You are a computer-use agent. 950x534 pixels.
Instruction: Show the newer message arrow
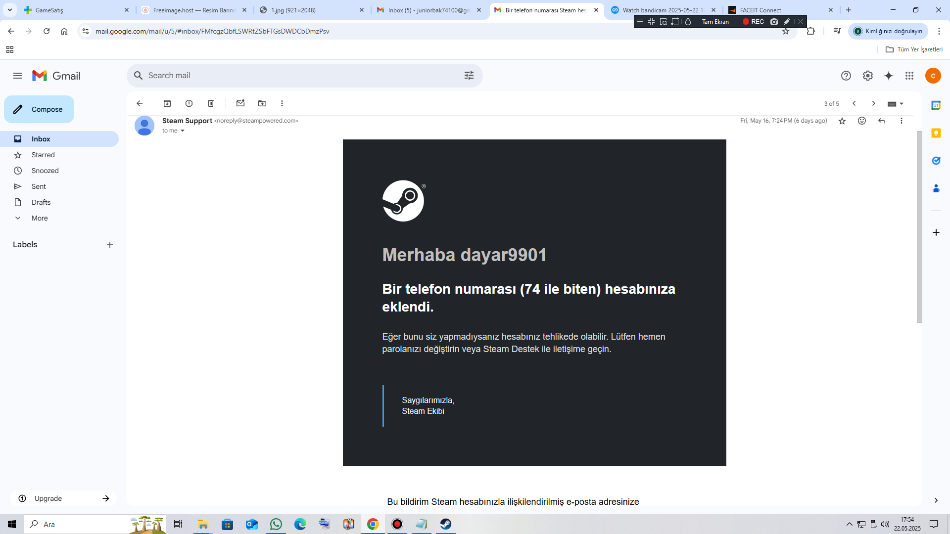tap(854, 103)
